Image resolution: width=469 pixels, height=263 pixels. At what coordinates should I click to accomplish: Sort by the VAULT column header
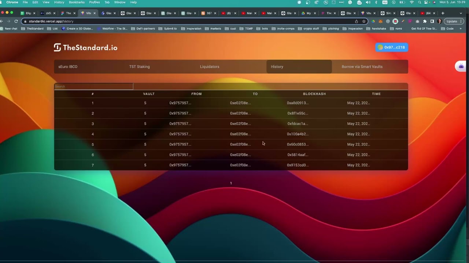(149, 94)
